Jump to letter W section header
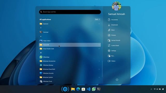 pos(41,53)
